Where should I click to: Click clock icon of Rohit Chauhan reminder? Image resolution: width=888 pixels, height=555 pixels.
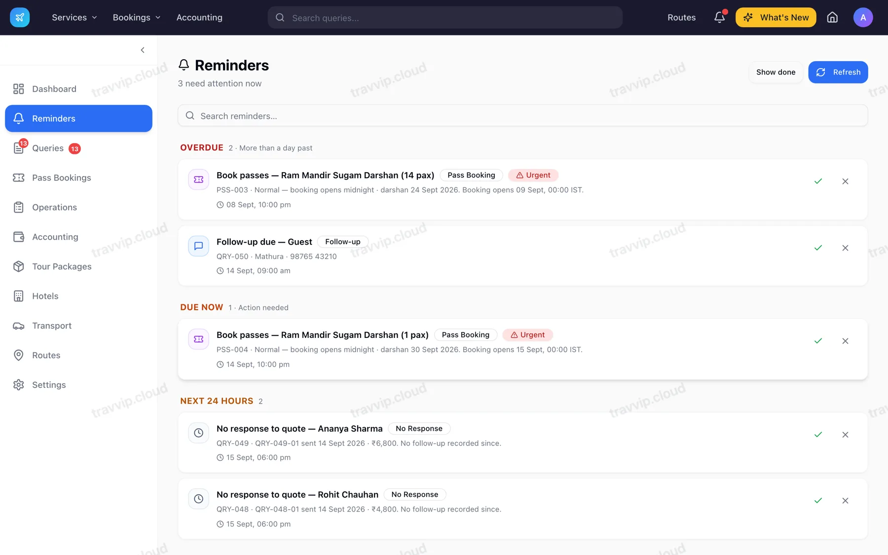198,499
